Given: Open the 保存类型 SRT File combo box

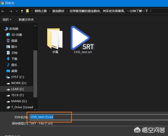Looking at the screenshot, I should (x=99, y=123).
